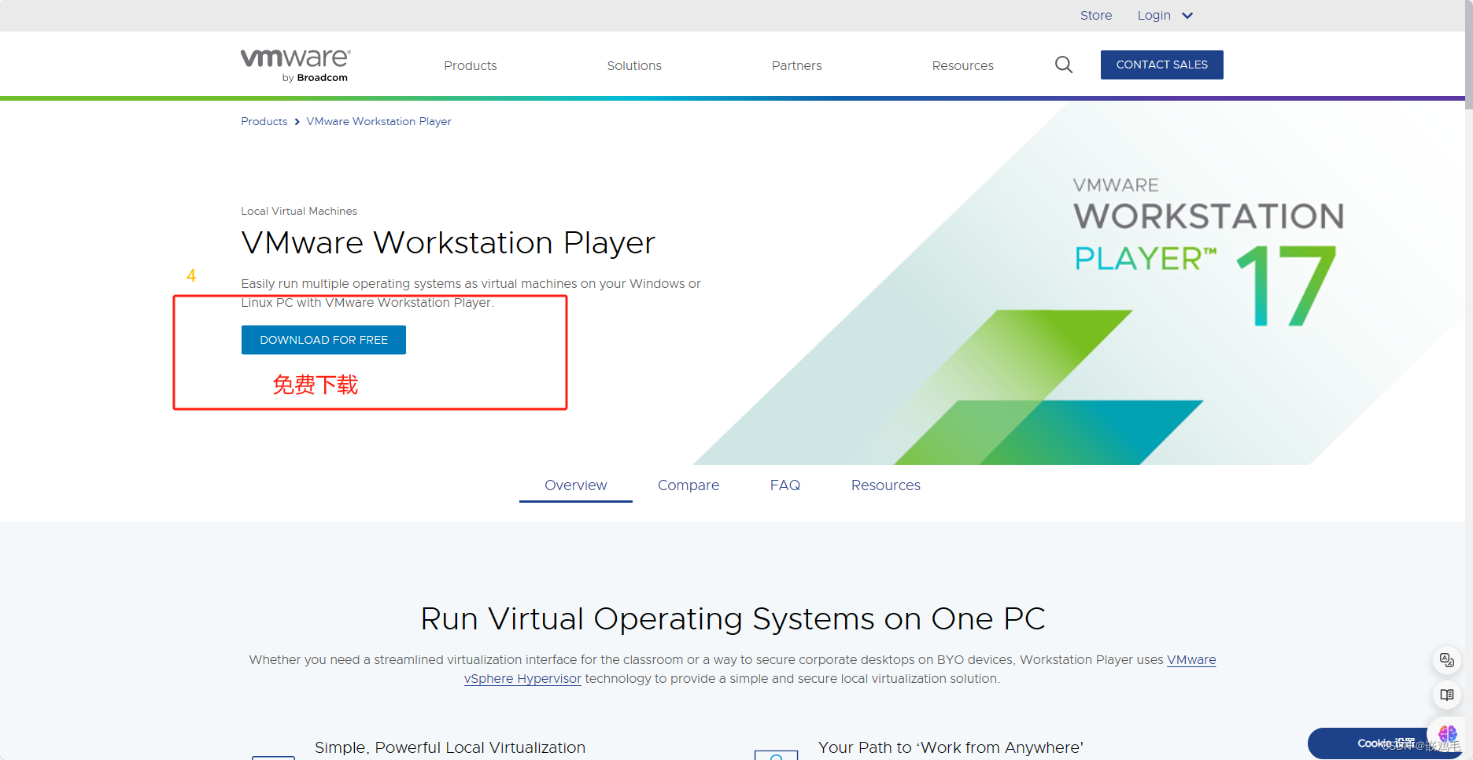Open the site search magnifier icon
Screen dimensions: 1473x760
tap(1064, 65)
